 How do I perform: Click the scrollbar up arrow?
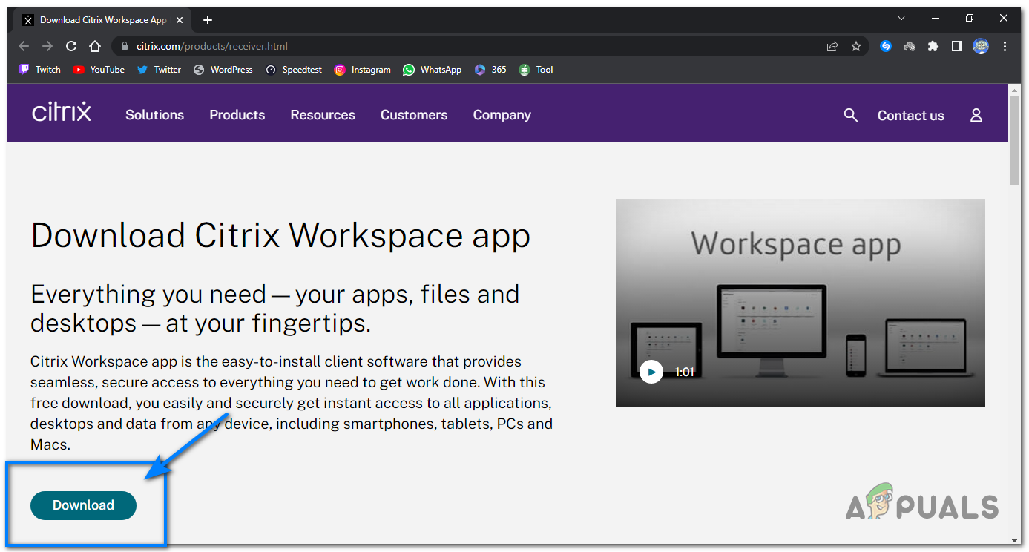[1015, 89]
